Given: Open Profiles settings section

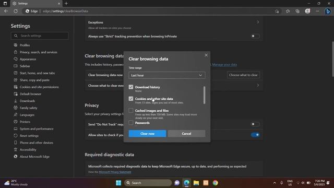Looking at the screenshot, I should point(25,45).
